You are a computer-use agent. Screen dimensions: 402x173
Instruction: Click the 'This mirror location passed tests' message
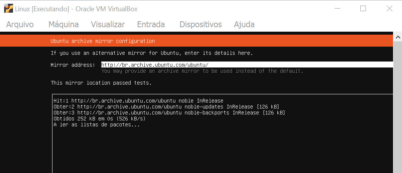point(101,83)
